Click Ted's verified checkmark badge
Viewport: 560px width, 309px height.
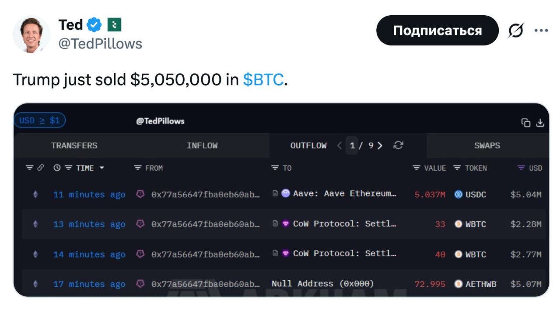[94, 25]
